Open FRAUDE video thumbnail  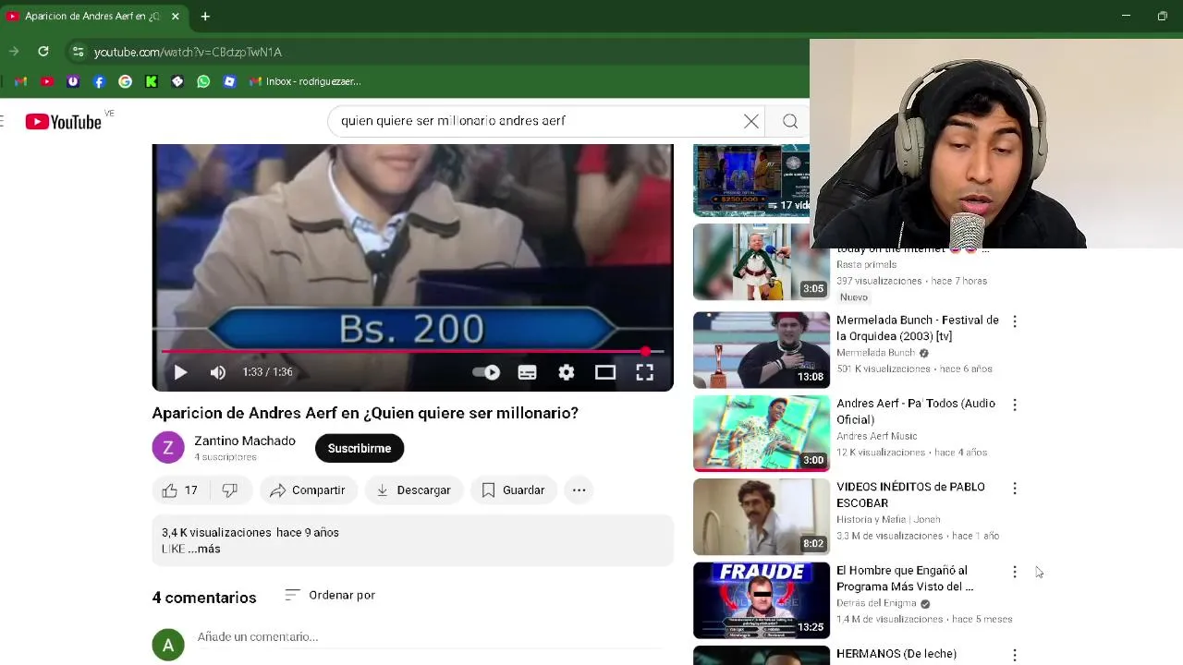762,600
